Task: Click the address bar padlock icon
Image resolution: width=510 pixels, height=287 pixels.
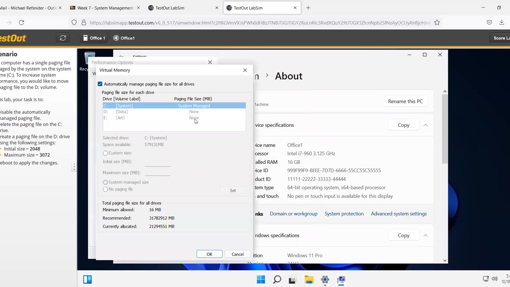Action: 84,23
